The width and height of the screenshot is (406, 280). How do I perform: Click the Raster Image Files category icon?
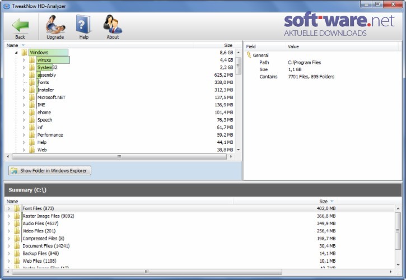point(17,216)
